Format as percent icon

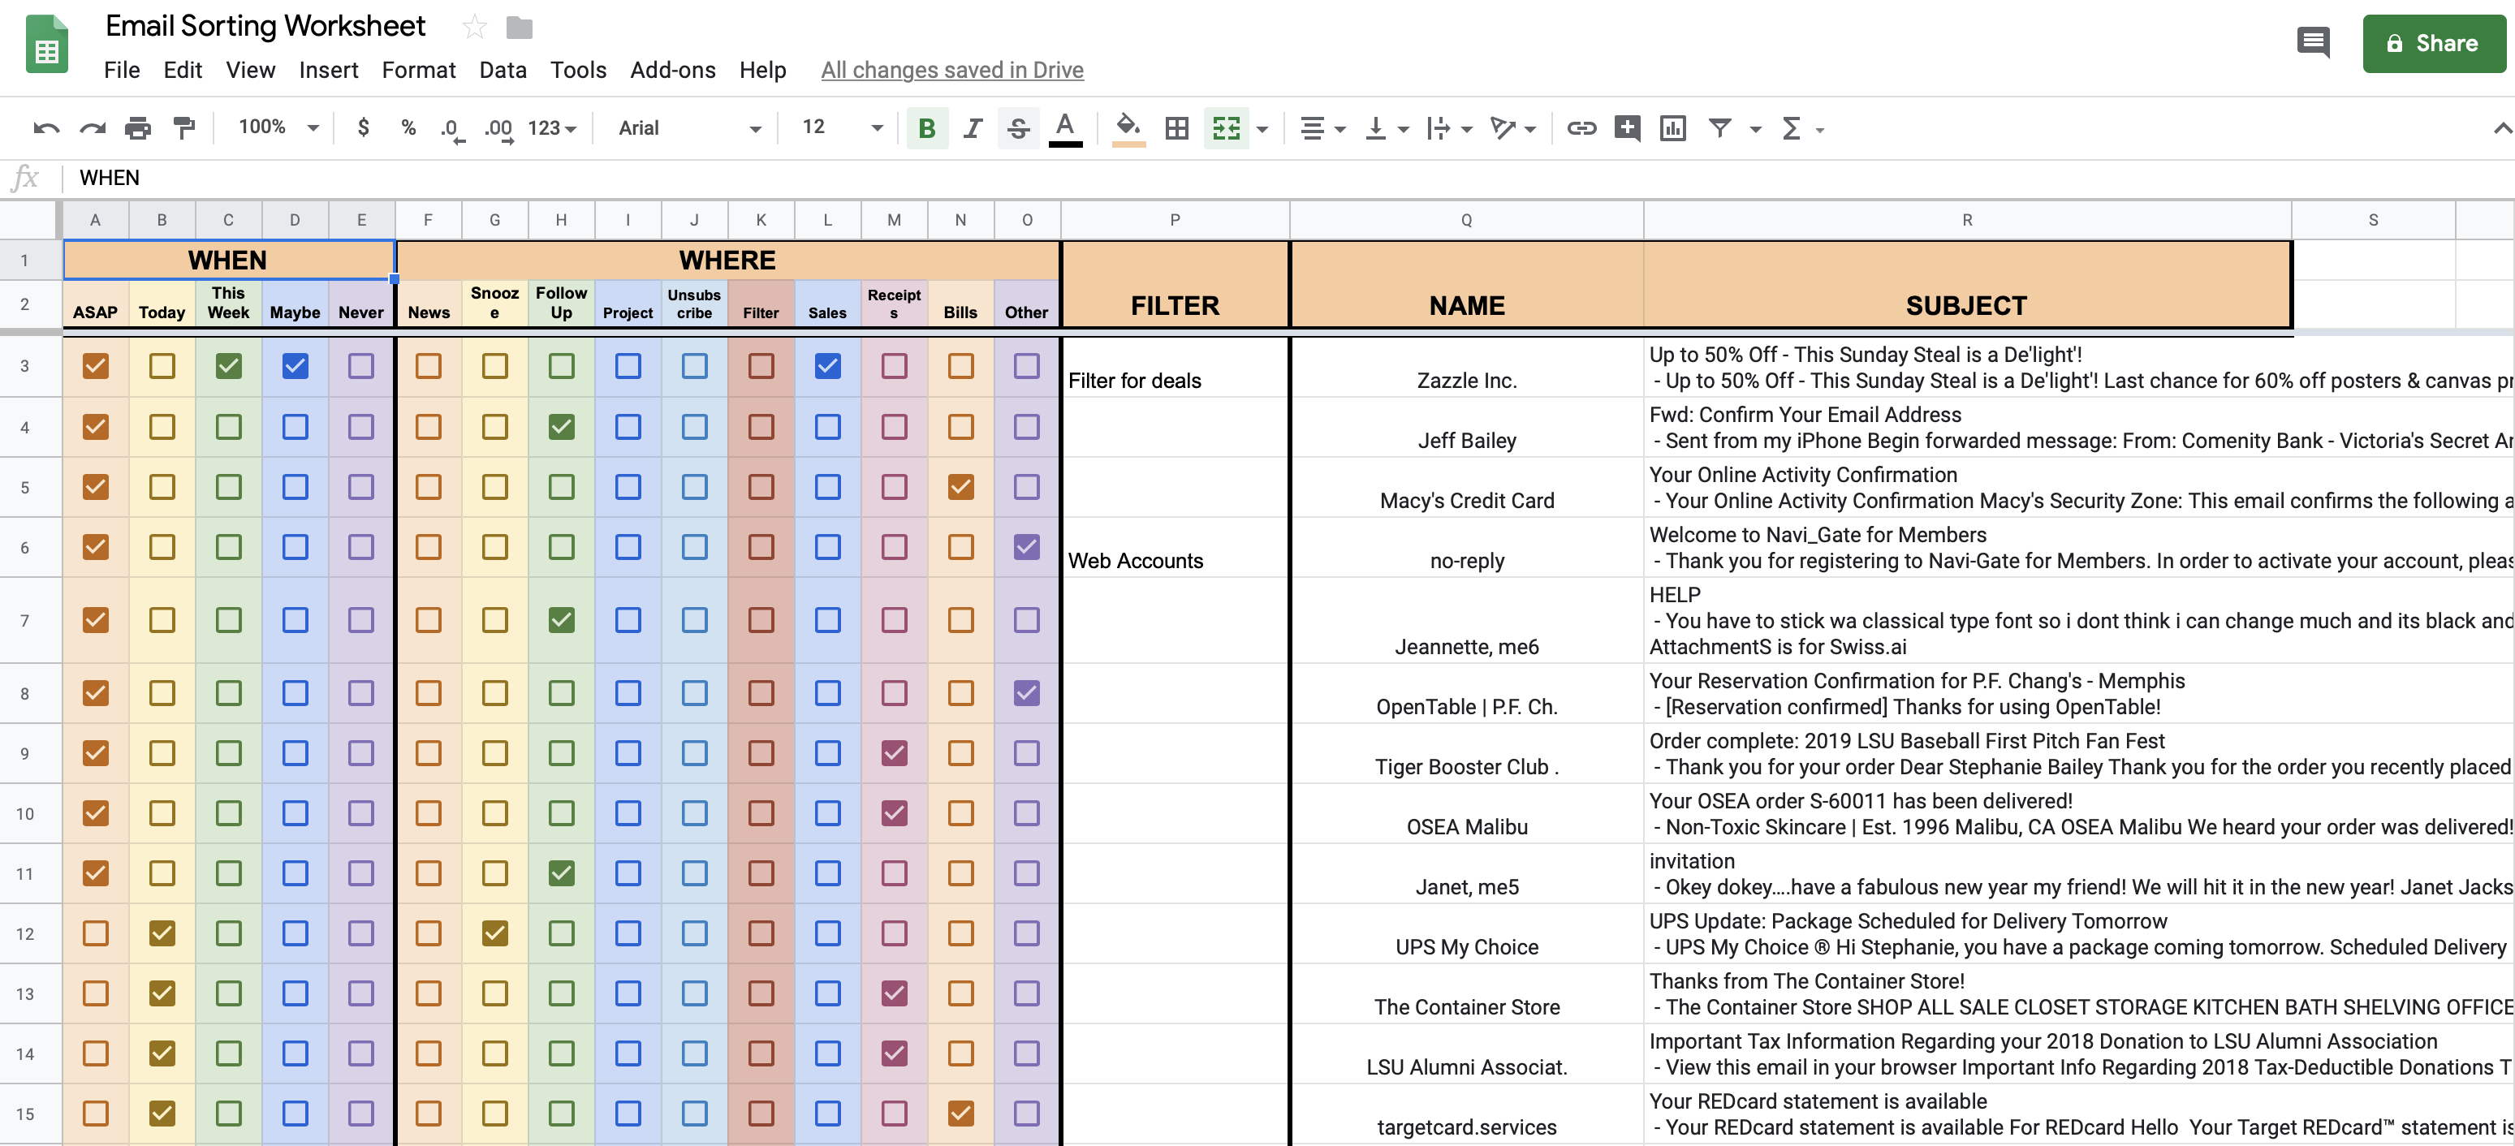pyautogui.click(x=408, y=128)
